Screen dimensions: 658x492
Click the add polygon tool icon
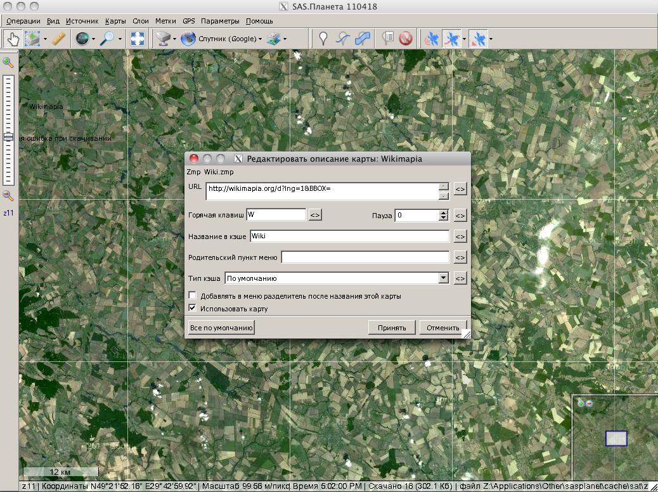[x=363, y=39]
